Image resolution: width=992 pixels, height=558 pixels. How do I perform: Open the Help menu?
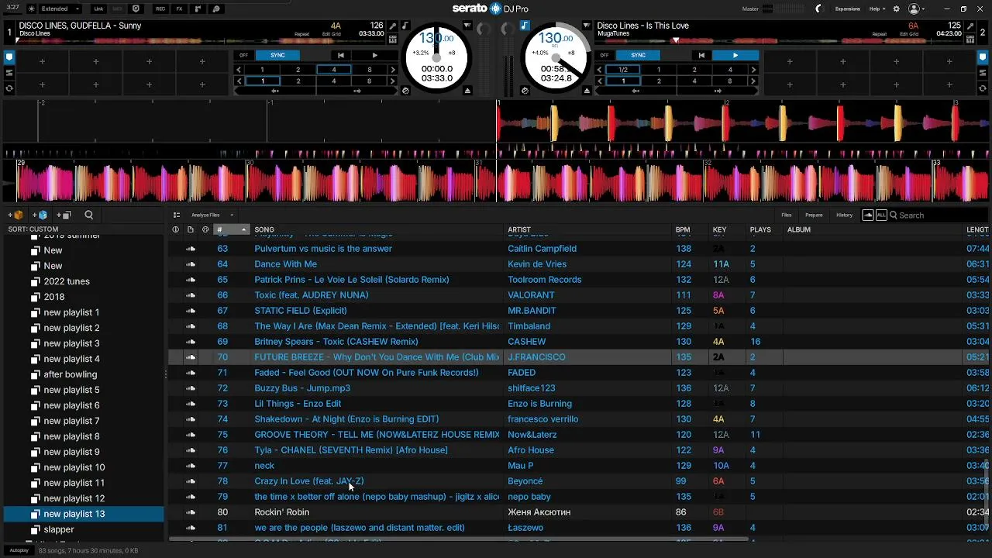coord(877,9)
